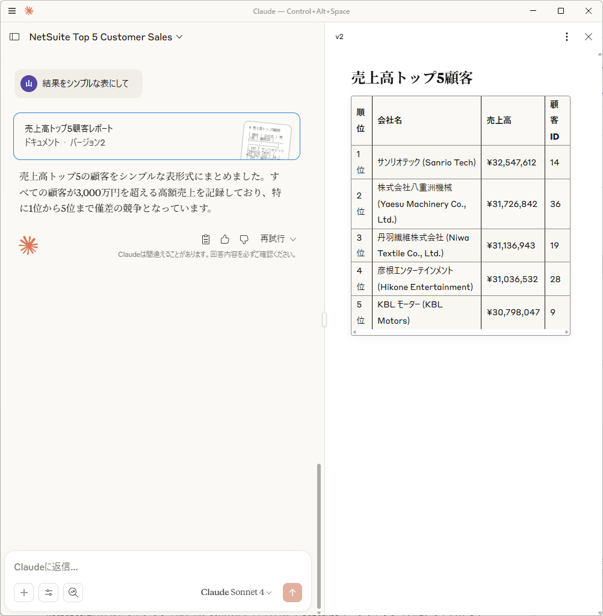Open the 売上高トップ5顧客レポート document card
Viewport: 603px width, 616px height.
pos(157,137)
